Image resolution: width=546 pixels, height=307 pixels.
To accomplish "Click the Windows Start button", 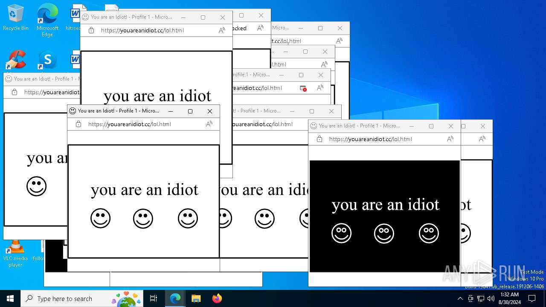I will pyautogui.click(x=10, y=298).
